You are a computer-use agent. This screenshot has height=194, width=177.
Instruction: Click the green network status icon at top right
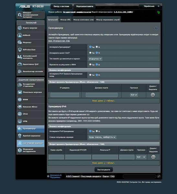[x=159, y=12]
